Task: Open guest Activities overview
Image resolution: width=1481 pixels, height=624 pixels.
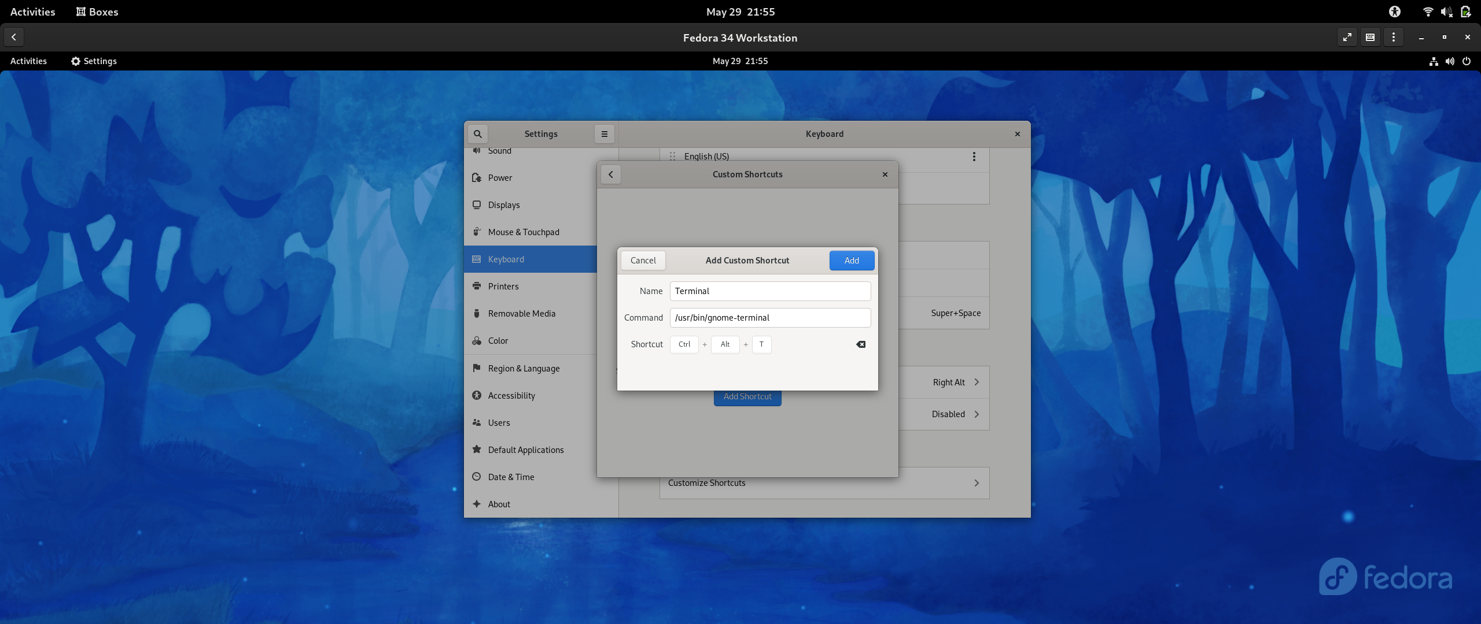Action: coord(28,61)
